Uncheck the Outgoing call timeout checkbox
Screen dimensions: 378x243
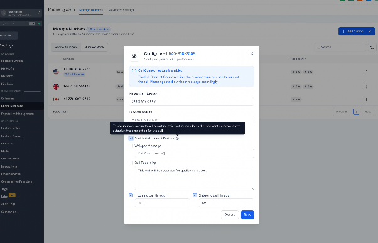195,195
